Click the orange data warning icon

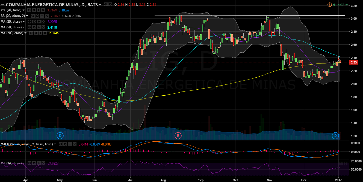(x=330, y=5)
